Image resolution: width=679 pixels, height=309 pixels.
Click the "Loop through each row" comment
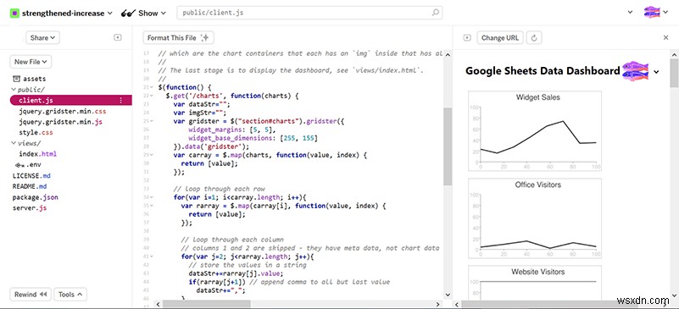tap(219, 189)
